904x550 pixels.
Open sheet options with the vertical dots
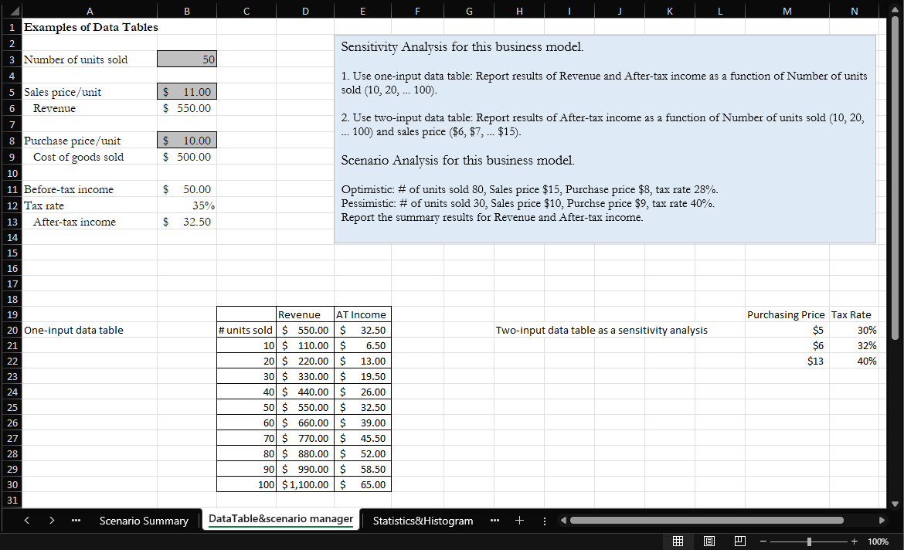[545, 521]
